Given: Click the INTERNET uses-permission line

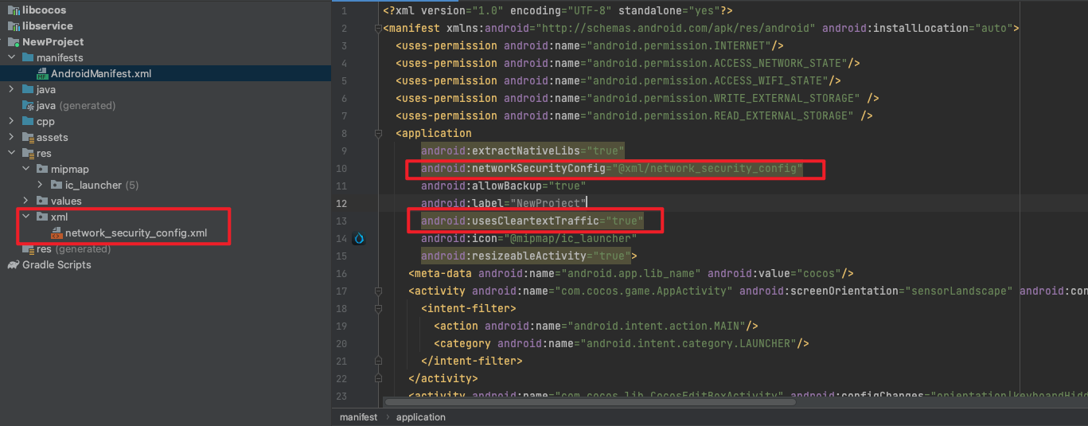Looking at the screenshot, I should click(x=590, y=46).
